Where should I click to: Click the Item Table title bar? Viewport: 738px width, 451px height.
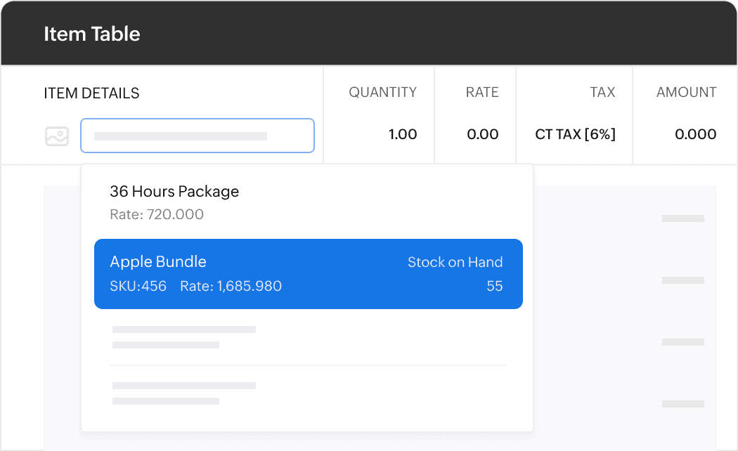point(92,33)
